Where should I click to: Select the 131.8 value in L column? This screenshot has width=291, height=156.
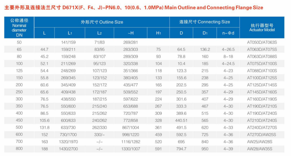click(x=44, y=128)
